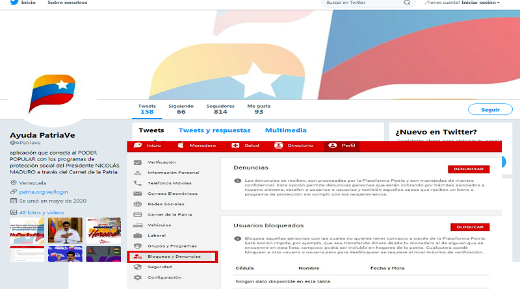Screen dimensions: 520x289
Task: Switch to Multimedia tab
Action: click(x=286, y=131)
